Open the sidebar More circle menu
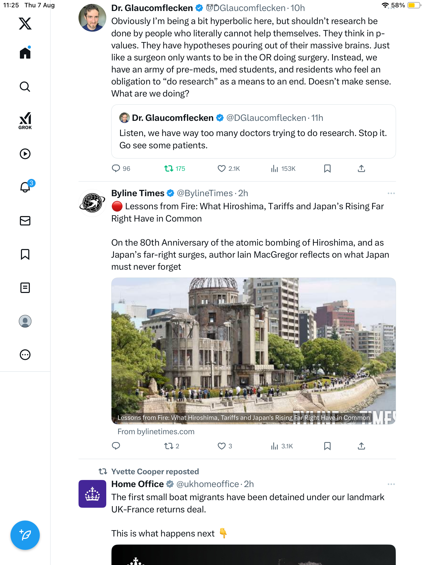This screenshot has height=565, width=424. click(25, 355)
